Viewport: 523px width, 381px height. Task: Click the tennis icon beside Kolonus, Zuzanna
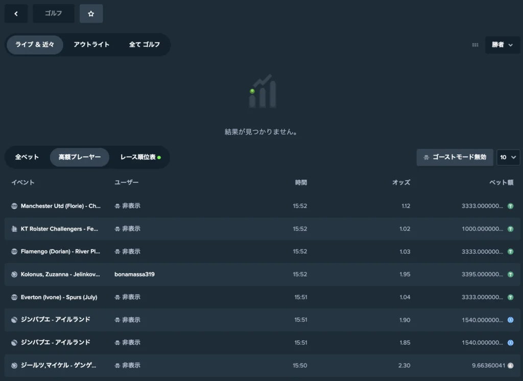click(14, 274)
